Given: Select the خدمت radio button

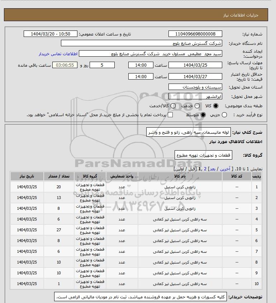Looking at the screenshot, I should (197, 106).
